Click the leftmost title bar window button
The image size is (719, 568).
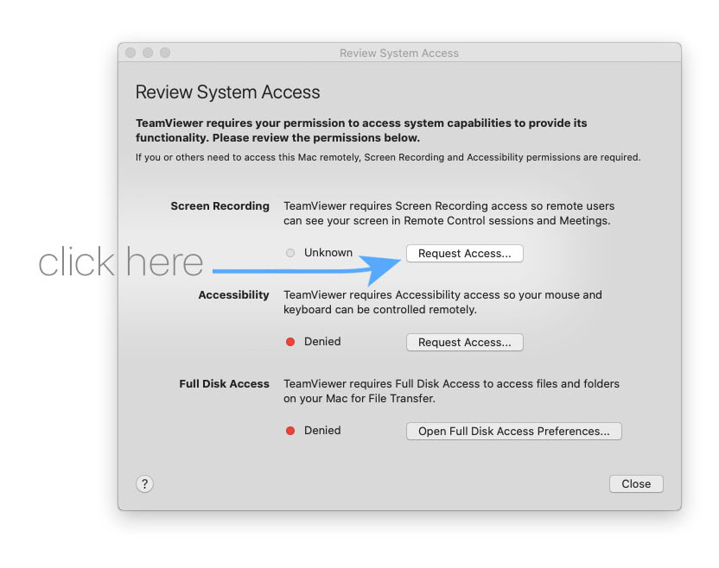click(x=130, y=53)
